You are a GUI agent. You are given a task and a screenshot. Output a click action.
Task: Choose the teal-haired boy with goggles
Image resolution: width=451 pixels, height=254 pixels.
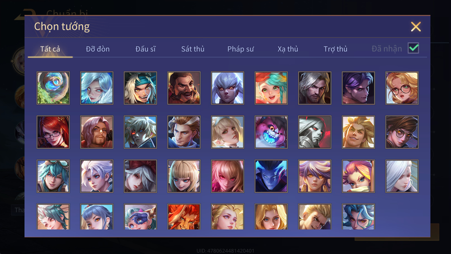click(x=53, y=176)
